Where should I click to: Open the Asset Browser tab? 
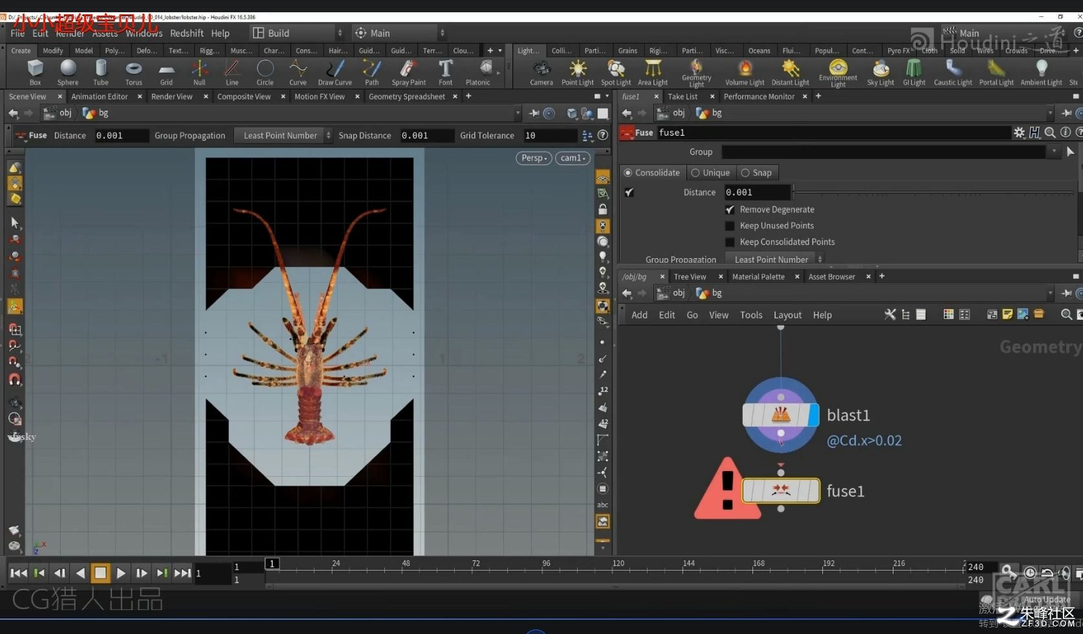[x=831, y=276]
